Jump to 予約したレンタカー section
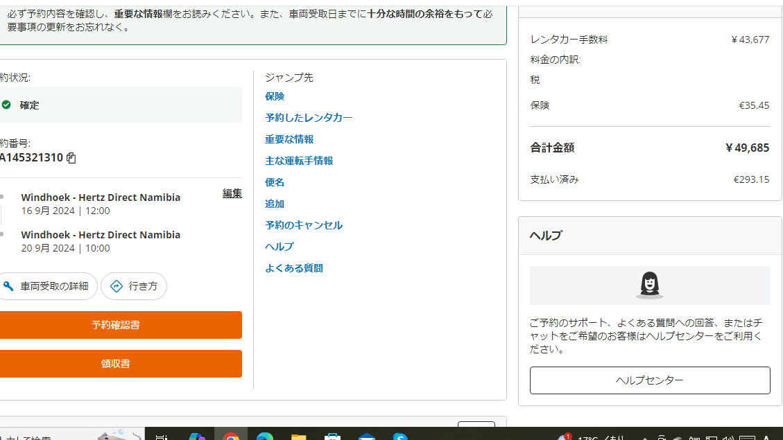The height and width of the screenshot is (440, 783). [309, 118]
